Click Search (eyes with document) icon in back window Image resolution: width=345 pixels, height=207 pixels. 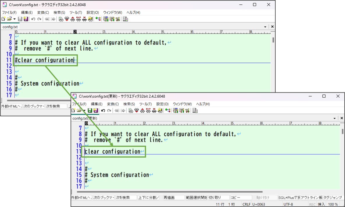click(x=61, y=19)
